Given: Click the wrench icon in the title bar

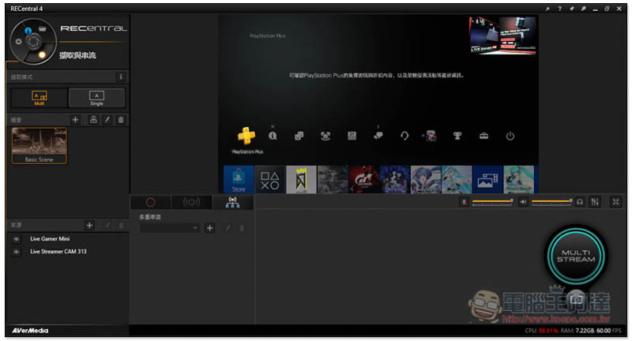Looking at the screenshot, I should coord(547,9).
